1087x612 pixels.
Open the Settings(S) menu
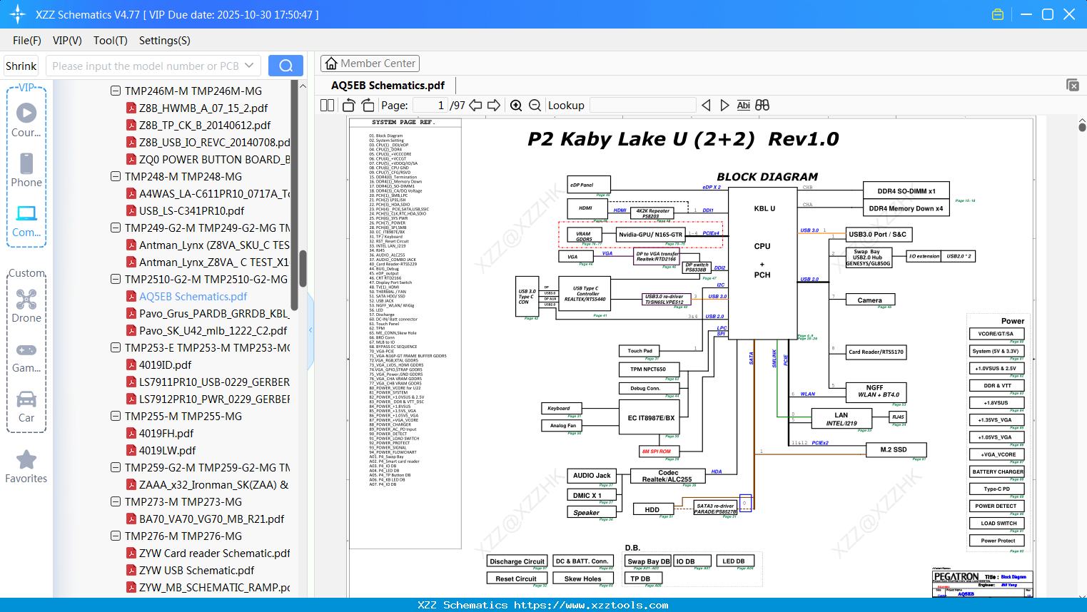coord(164,41)
